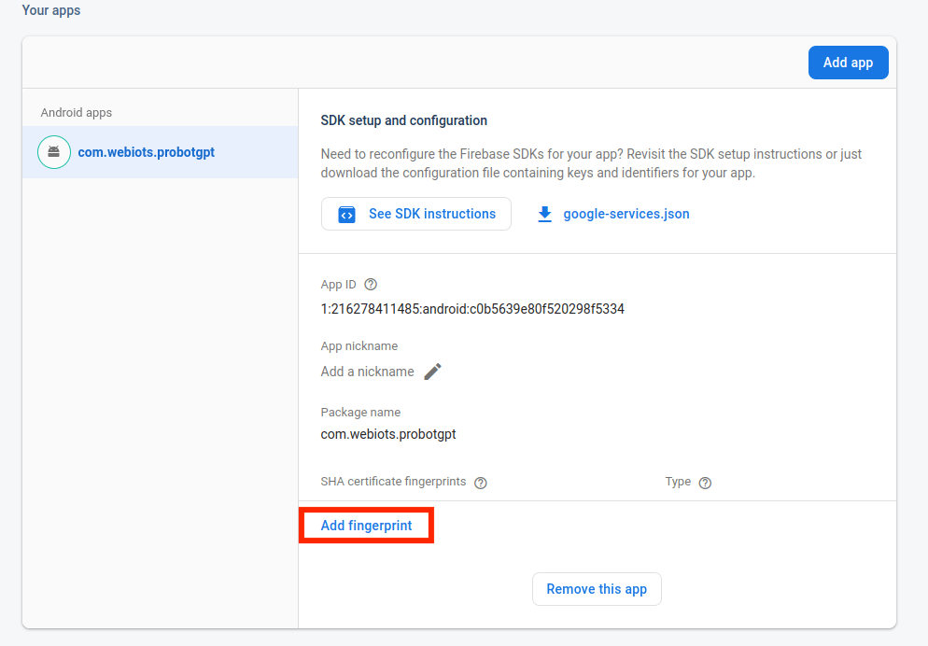The height and width of the screenshot is (646, 928).
Task: Click the download arrow icon for google-services.json
Action: [545, 214]
